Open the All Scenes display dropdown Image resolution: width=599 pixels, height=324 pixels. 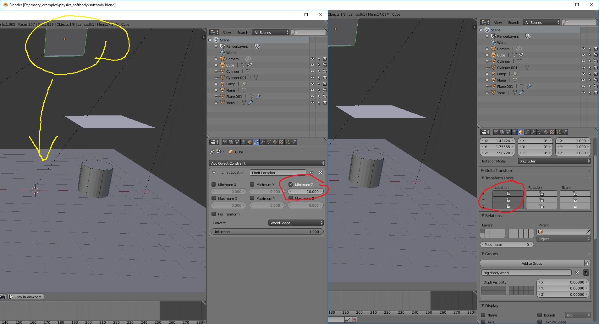[270, 33]
